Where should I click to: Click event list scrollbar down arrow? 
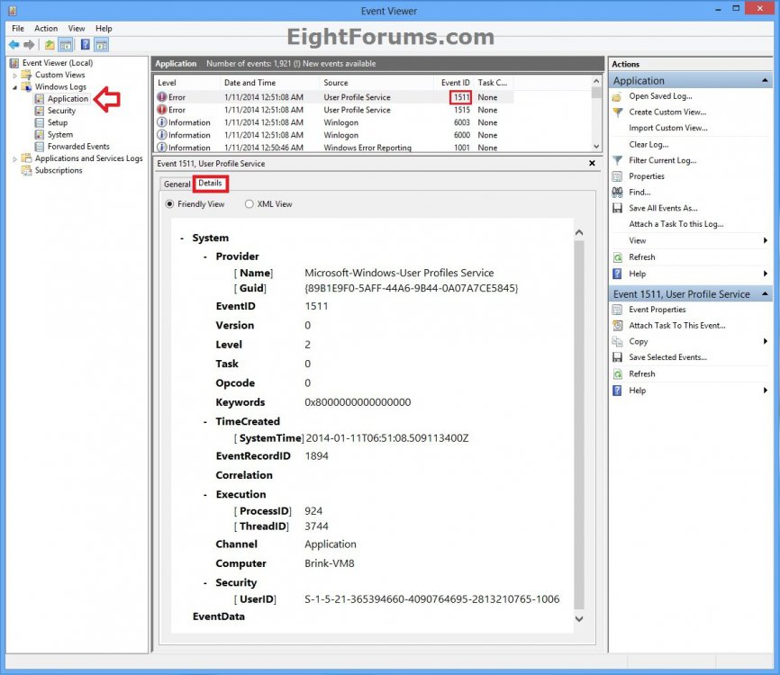(596, 147)
